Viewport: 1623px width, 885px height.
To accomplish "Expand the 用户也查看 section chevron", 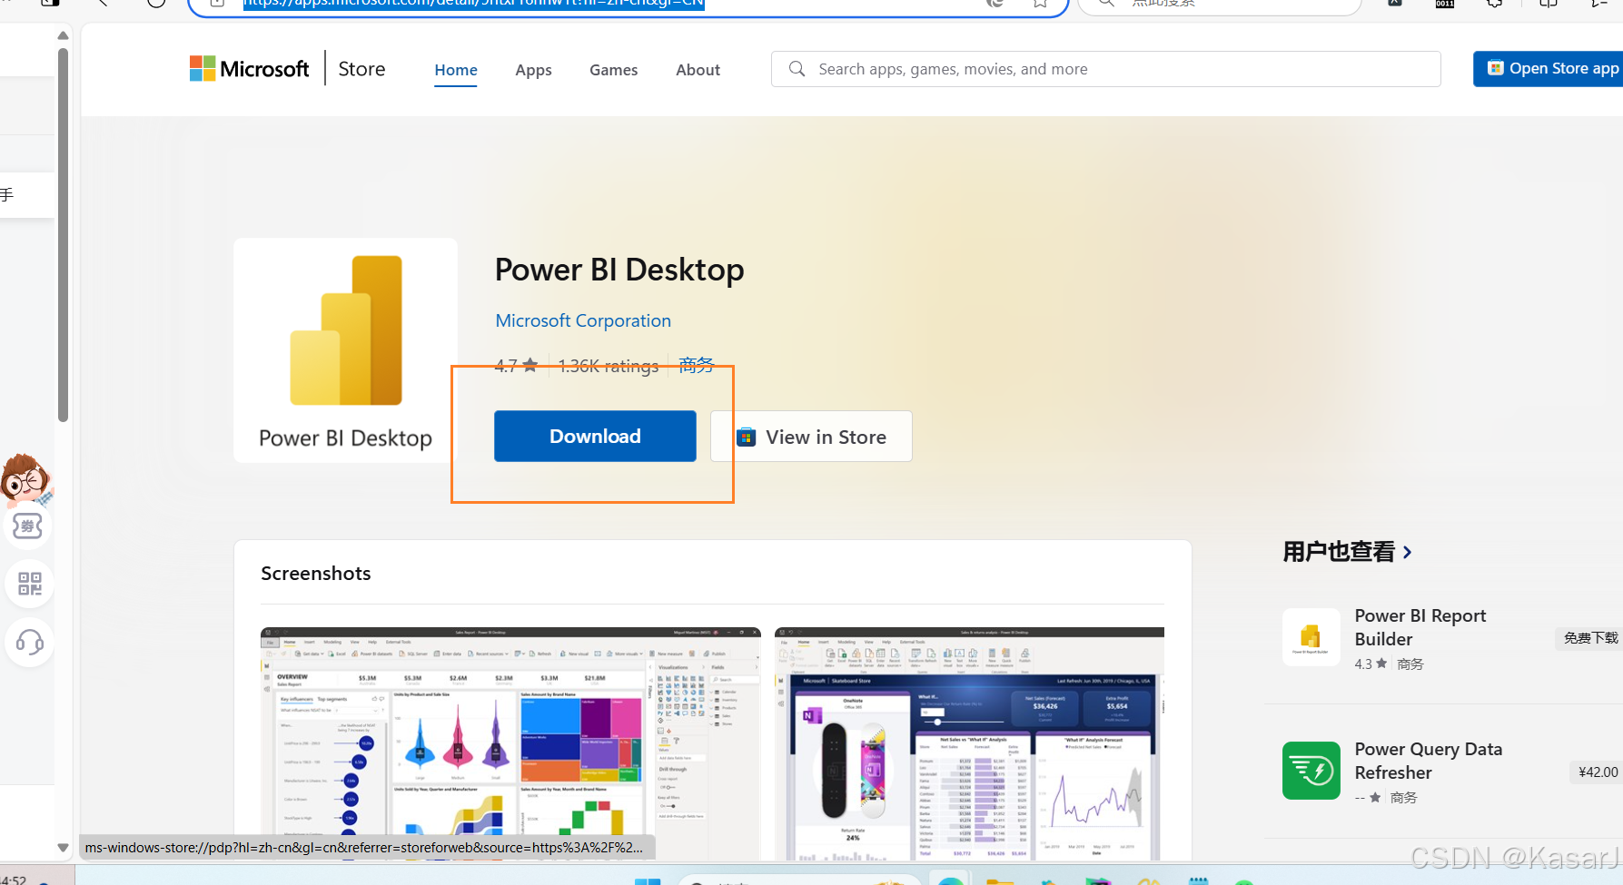I will click(x=1407, y=552).
